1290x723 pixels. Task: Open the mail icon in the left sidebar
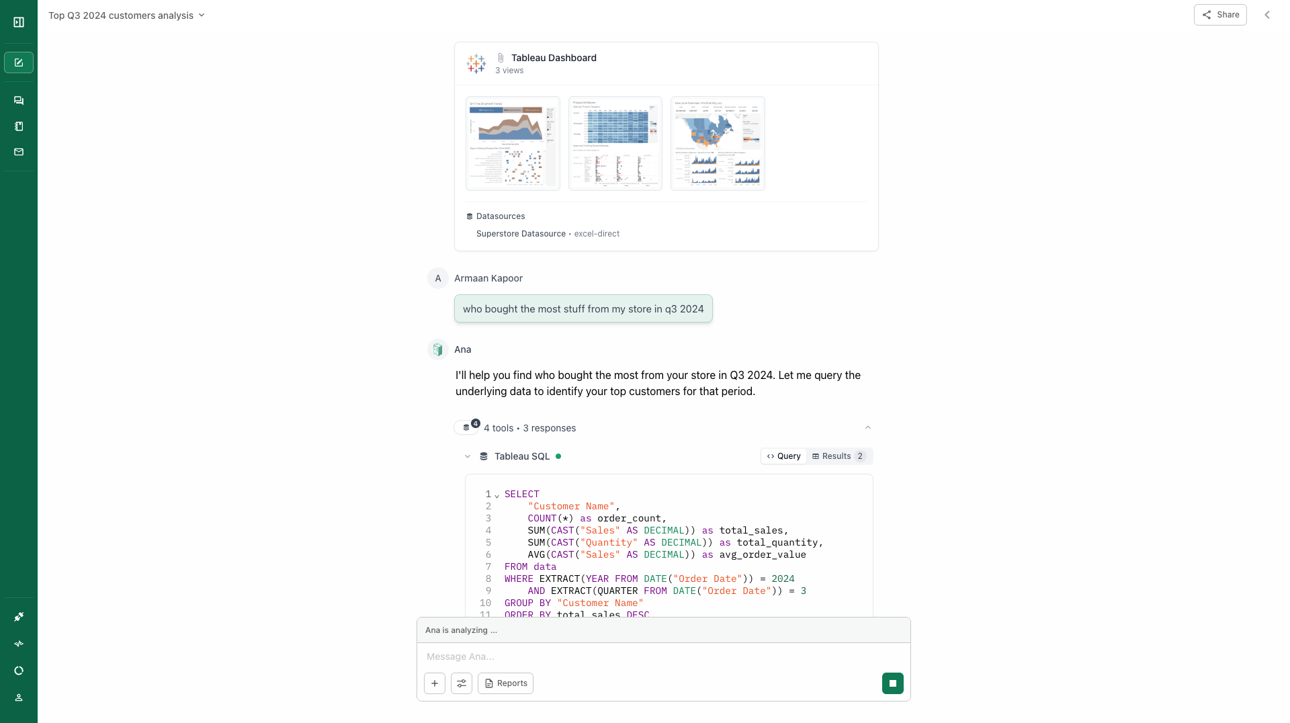18,151
